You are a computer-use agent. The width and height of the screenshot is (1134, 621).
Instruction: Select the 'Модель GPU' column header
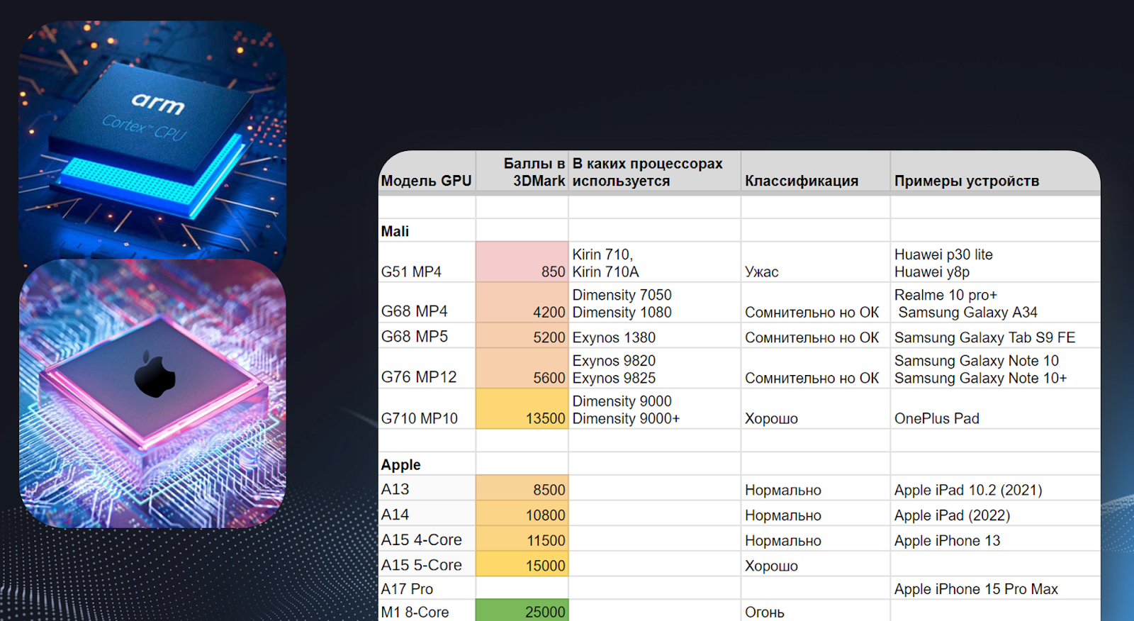pos(427,172)
